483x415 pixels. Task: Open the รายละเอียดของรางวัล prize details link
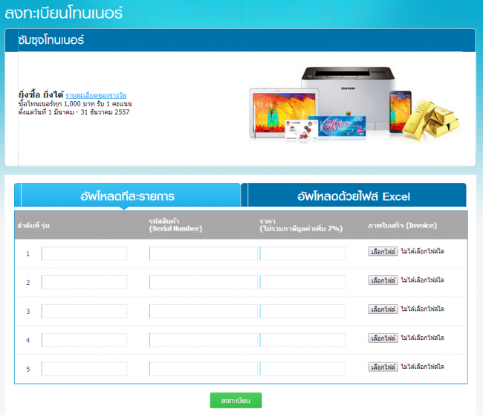pyautogui.click(x=96, y=95)
